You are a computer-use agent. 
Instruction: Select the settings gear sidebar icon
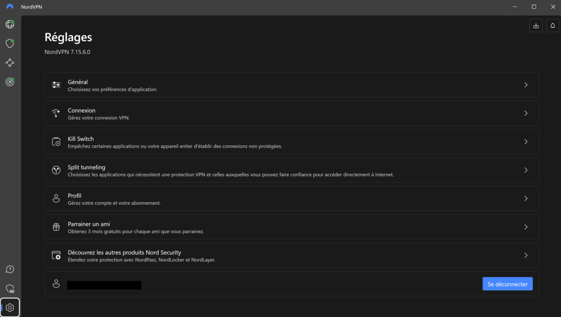tap(10, 308)
